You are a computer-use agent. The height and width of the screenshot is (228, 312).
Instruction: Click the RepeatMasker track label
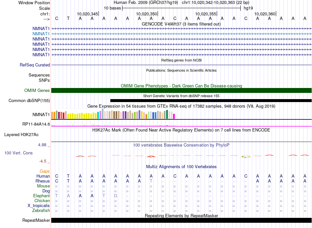36,220
